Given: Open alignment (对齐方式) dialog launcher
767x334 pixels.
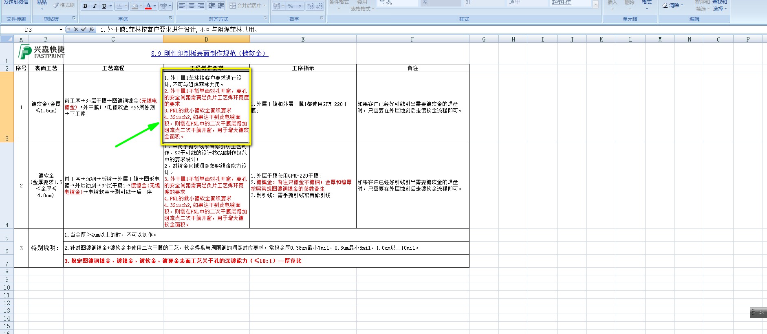Looking at the screenshot, I should [x=266, y=18].
